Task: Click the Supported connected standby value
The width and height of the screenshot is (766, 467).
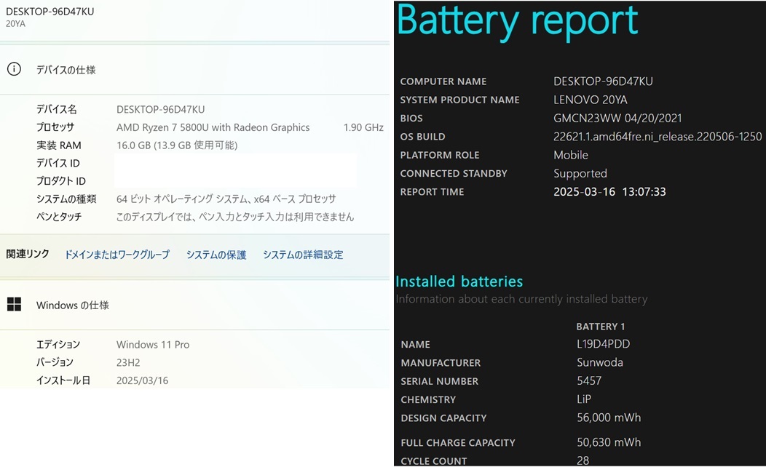Action: coord(580,174)
